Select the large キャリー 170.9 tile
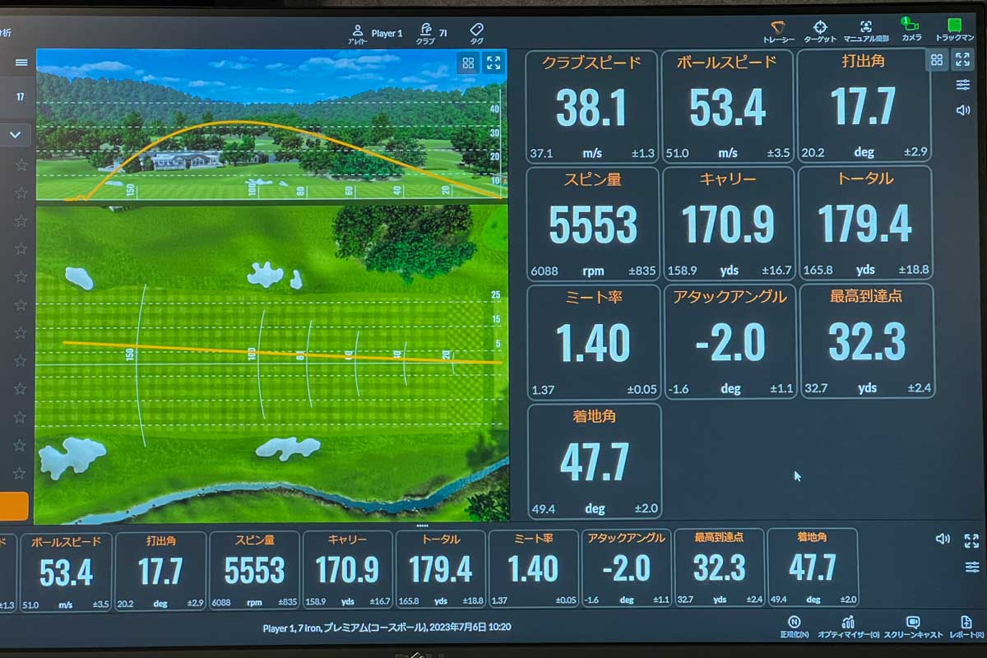 click(x=729, y=224)
